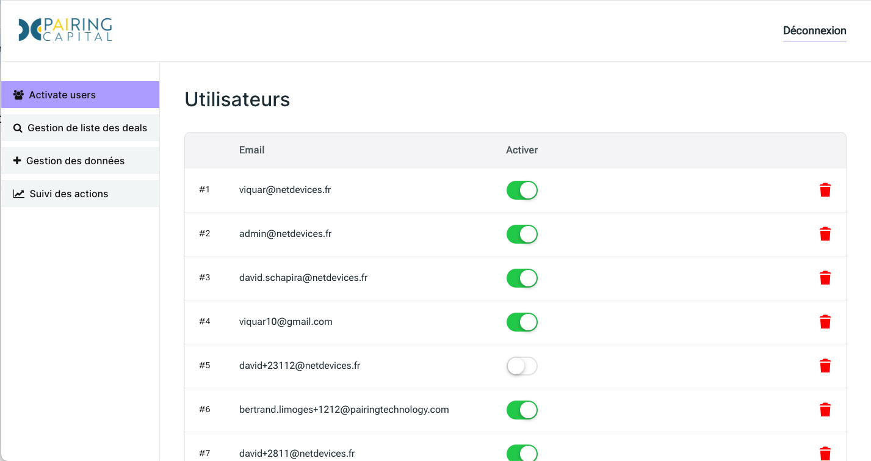Click magnifier icon beside Gestion de liste

[18, 128]
